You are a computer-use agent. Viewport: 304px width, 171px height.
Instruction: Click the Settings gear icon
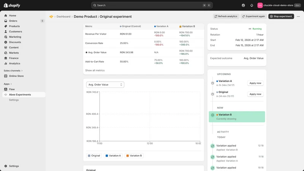6,166
